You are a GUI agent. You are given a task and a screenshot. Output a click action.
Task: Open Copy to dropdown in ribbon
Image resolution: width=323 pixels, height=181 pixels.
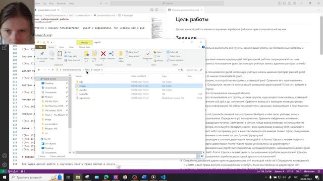click(94, 56)
